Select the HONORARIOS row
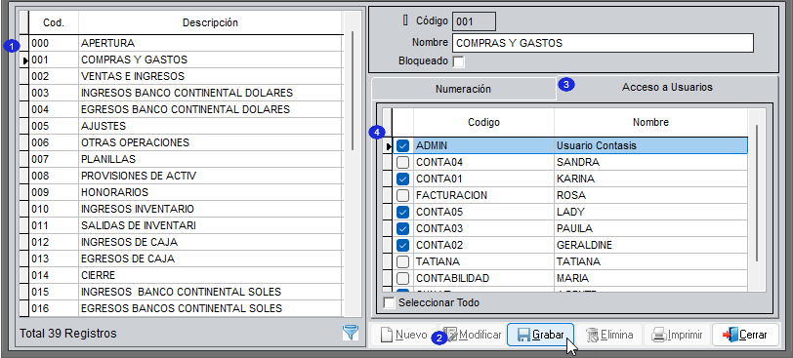The image size is (793, 358). click(x=186, y=192)
